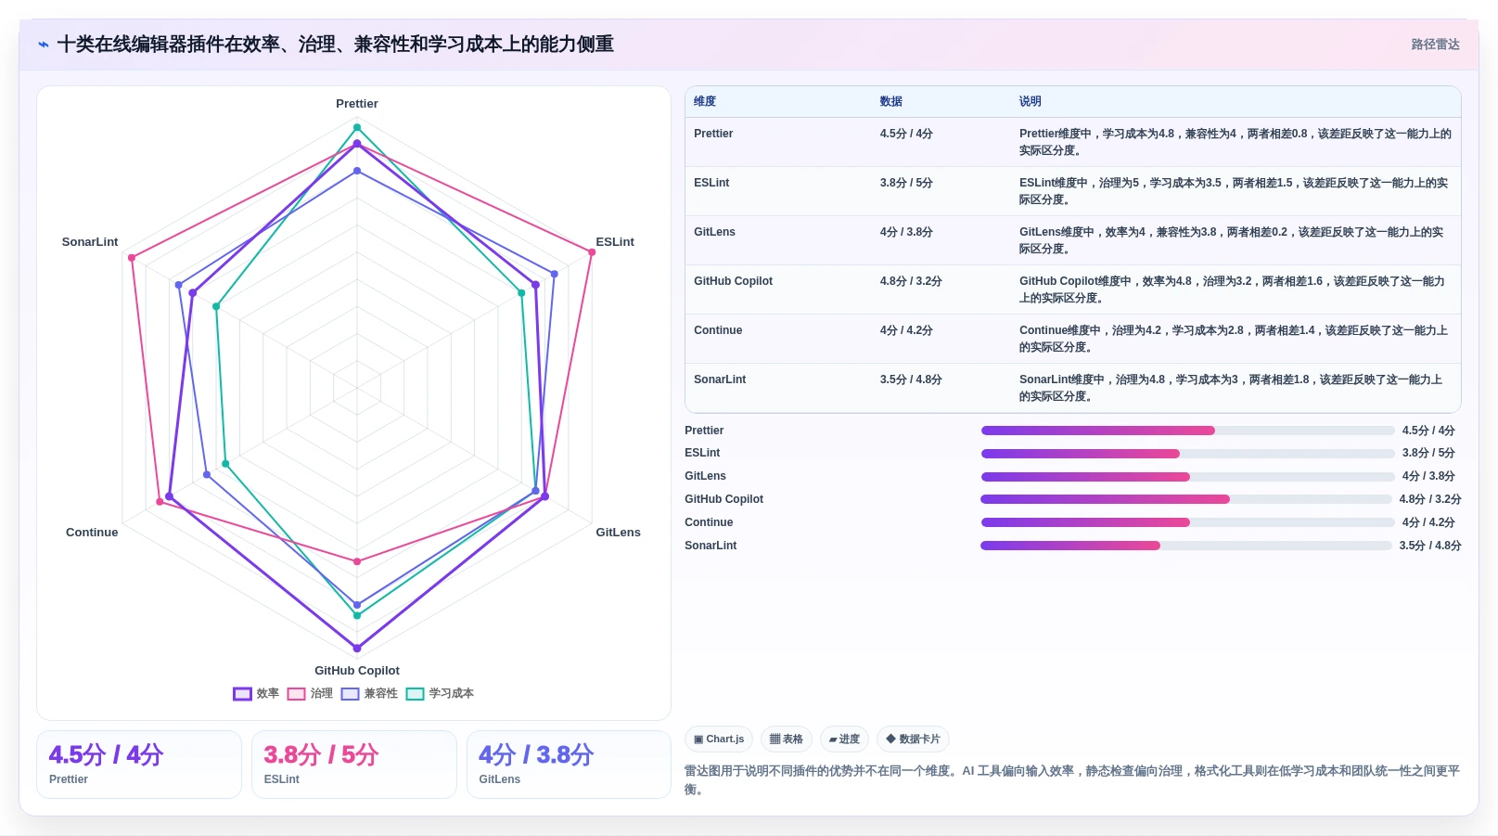
Task: Click the dashboard title heading
Action: [336, 45]
